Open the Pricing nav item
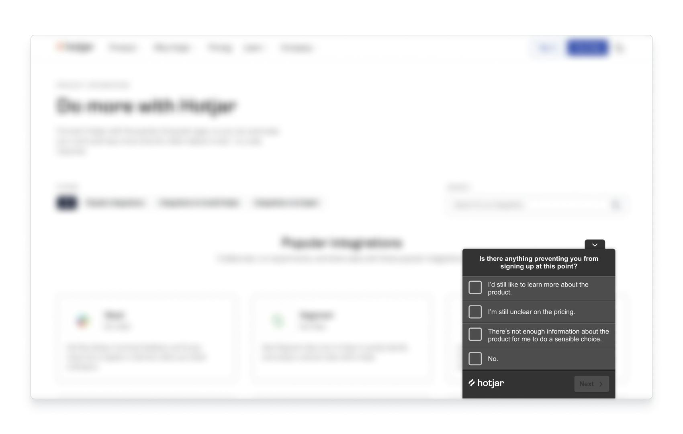The image size is (683, 434). coord(220,48)
